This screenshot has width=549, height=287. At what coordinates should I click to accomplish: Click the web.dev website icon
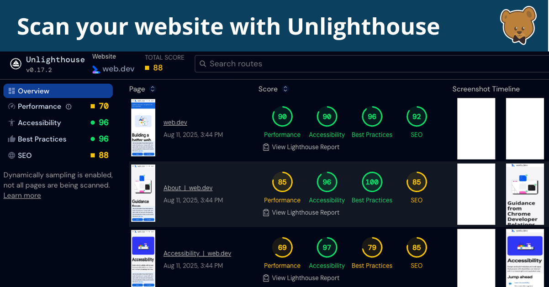[x=95, y=68]
